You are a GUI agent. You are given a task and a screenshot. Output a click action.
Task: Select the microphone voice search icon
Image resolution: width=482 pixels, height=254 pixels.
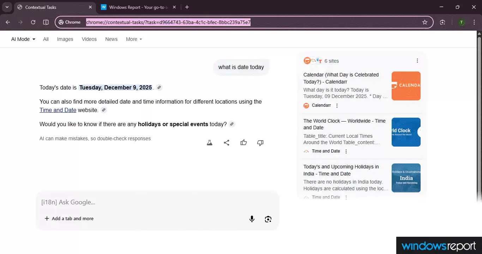point(252,219)
